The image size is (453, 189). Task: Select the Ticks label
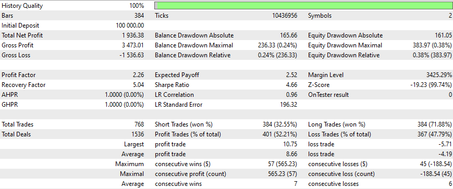(x=162, y=16)
